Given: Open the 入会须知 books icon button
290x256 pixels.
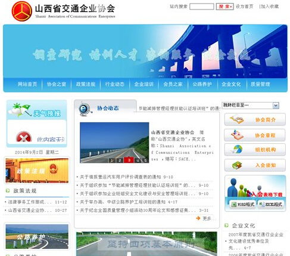Looking at the screenshot, I should point(255,165).
